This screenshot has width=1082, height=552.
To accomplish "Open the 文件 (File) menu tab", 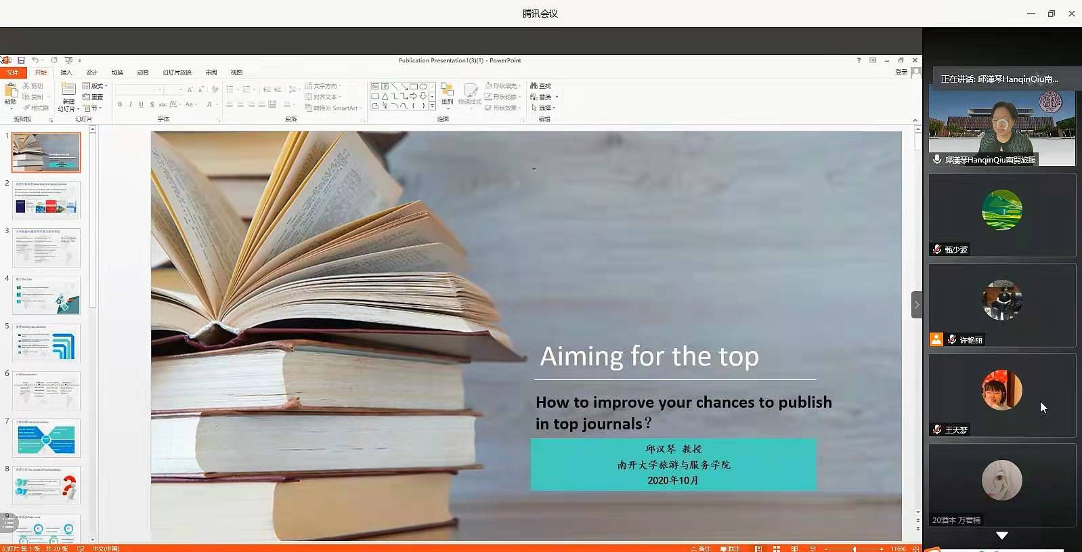I will (x=13, y=72).
